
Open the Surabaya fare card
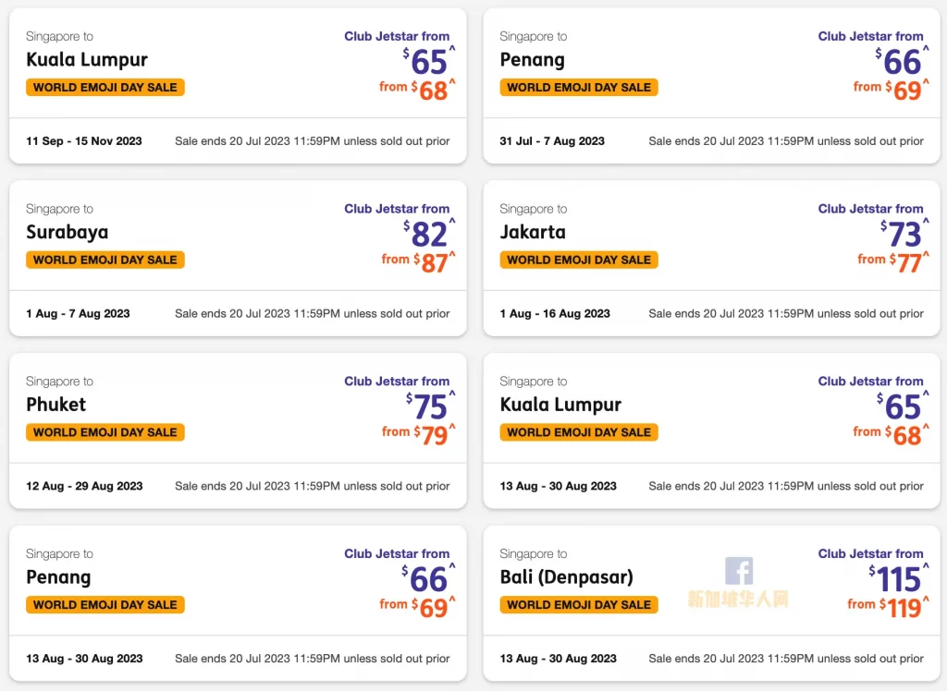pyautogui.click(x=238, y=259)
